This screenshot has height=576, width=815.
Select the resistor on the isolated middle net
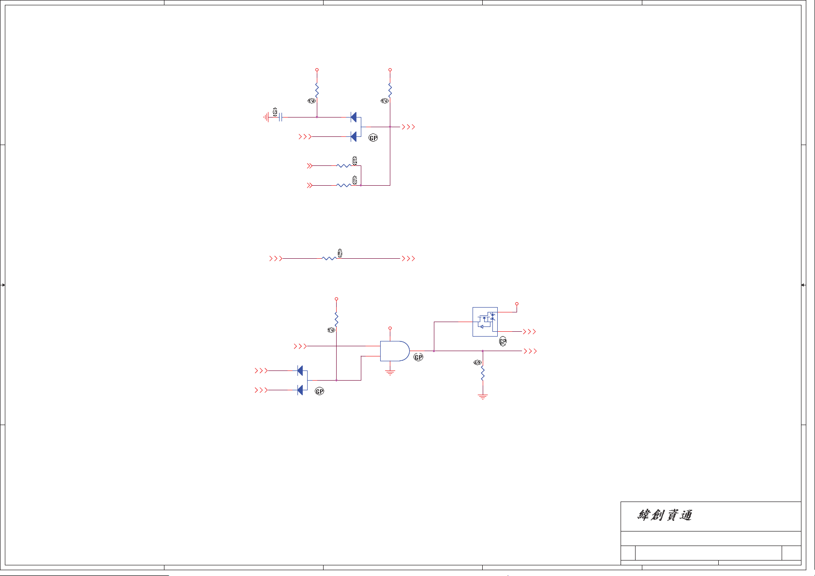329,259
